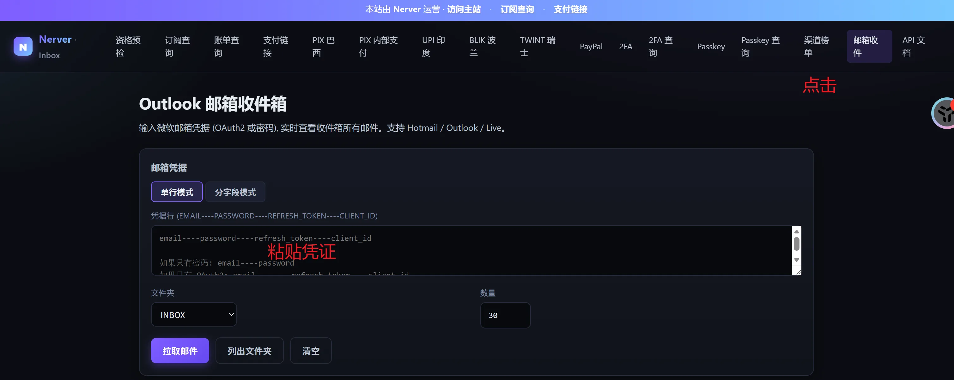Click the Nerver N logo icon
The width and height of the screenshot is (954, 380).
click(x=23, y=47)
